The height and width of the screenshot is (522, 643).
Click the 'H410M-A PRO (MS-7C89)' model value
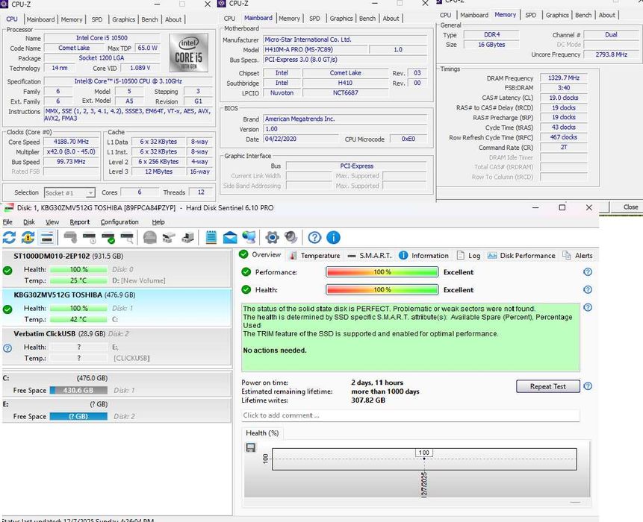315,49
